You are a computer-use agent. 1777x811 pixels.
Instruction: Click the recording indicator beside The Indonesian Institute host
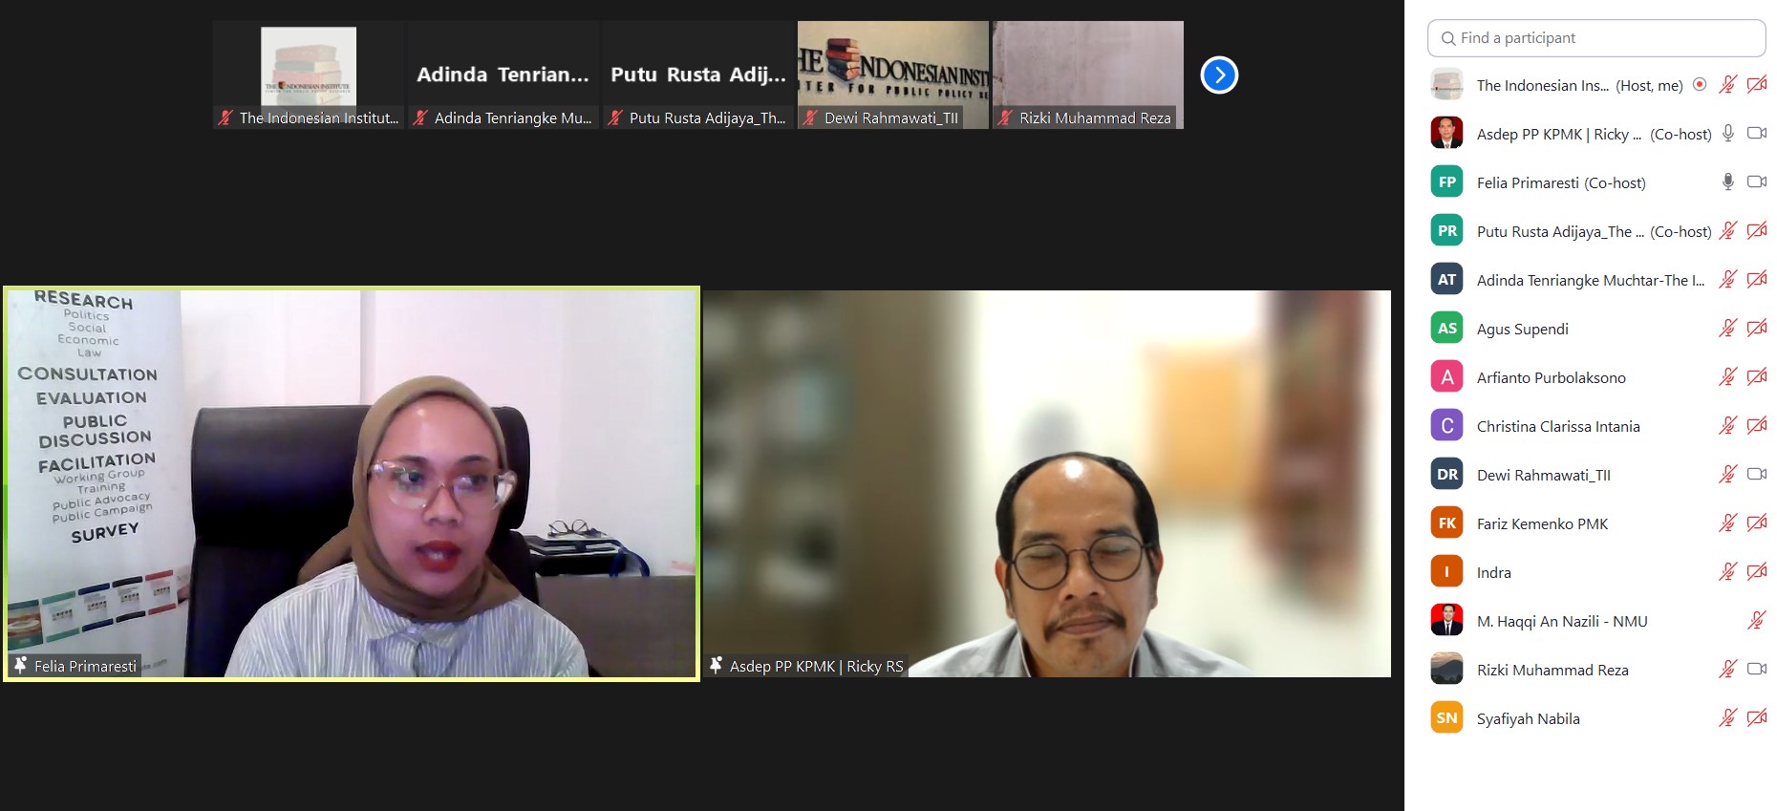click(1700, 84)
